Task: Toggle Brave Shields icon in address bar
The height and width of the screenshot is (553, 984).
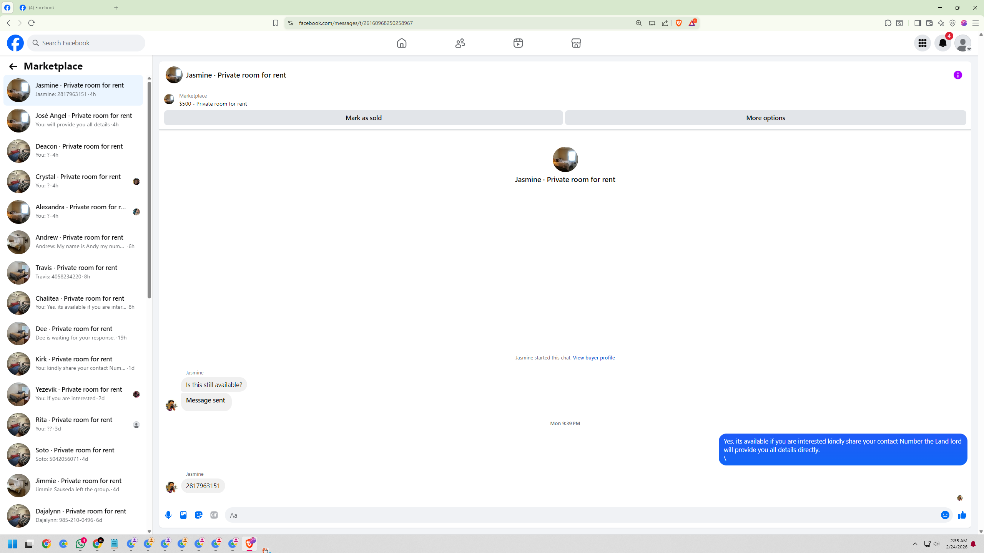Action: [x=679, y=23]
